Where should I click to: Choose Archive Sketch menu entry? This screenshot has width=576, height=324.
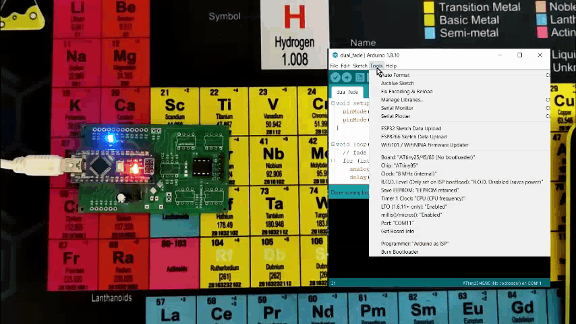click(x=459, y=84)
